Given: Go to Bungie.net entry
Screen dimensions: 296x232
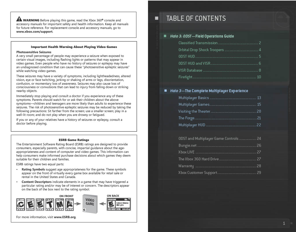Looking at the screenshot, I should (x=220, y=145).
